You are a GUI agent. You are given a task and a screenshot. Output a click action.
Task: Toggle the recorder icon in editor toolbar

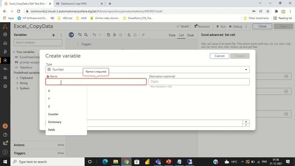[71, 35]
